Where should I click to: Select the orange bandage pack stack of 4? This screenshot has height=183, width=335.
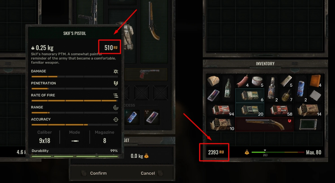pos(315,81)
